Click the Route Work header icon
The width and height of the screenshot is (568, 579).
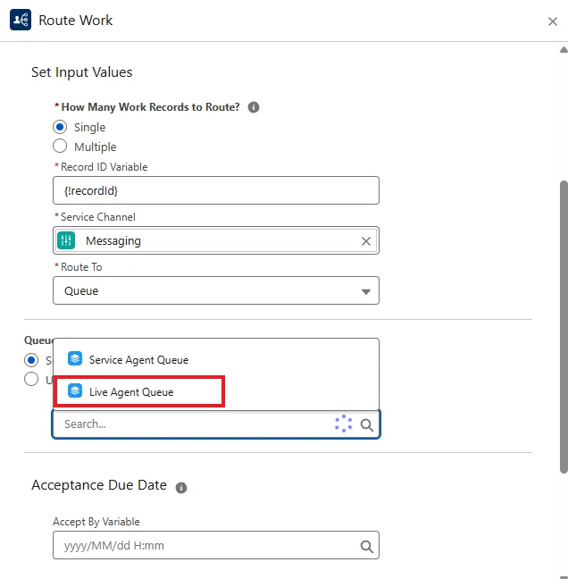coord(21,20)
